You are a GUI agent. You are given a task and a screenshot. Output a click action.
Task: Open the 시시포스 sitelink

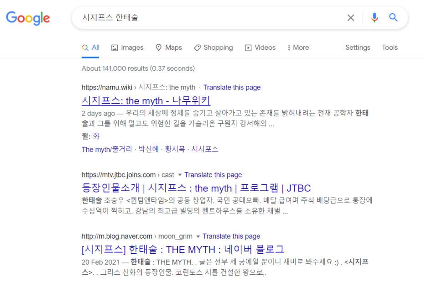coord(205,149)
